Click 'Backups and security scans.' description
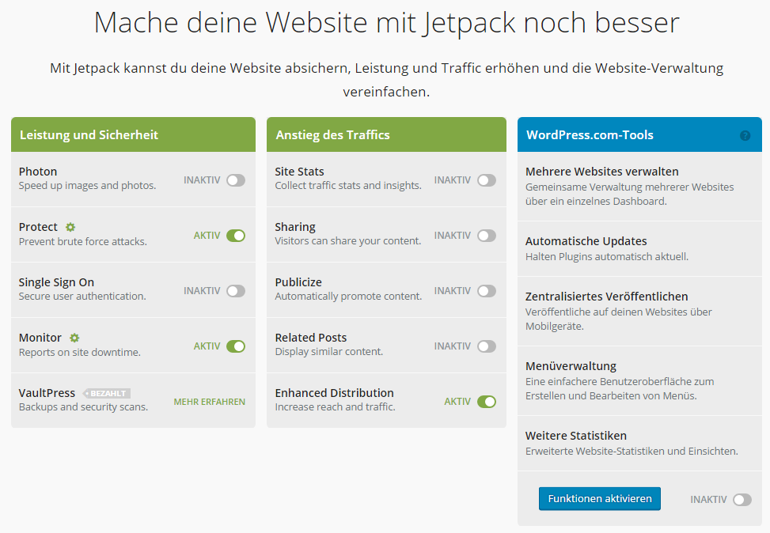770x533 pixels. point(83,406)
